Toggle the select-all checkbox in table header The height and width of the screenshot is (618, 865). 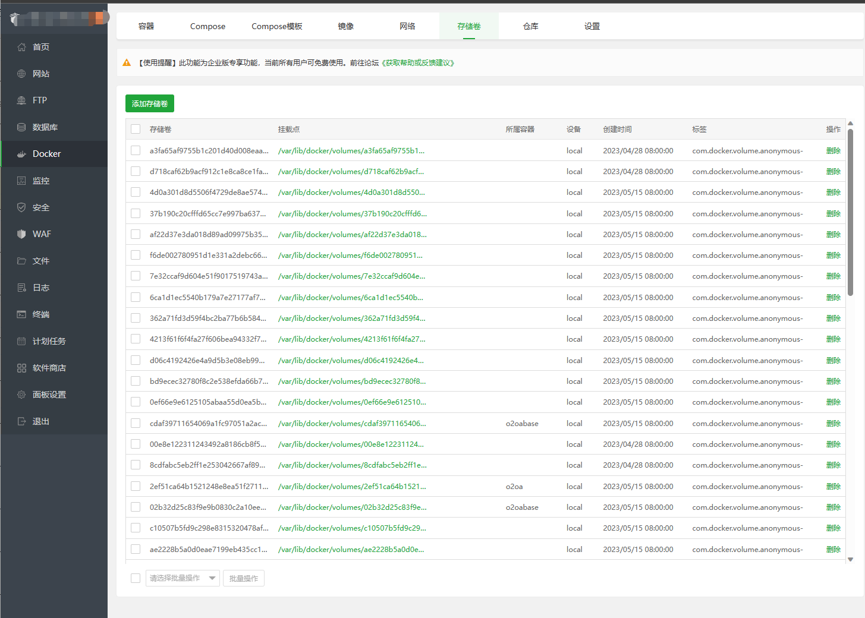tap(136, 129)
